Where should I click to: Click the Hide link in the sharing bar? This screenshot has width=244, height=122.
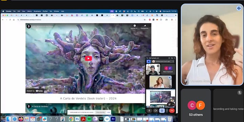pos(108,113)
